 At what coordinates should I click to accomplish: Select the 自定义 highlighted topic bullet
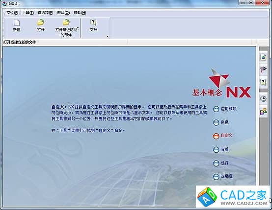tap(216, 136)
